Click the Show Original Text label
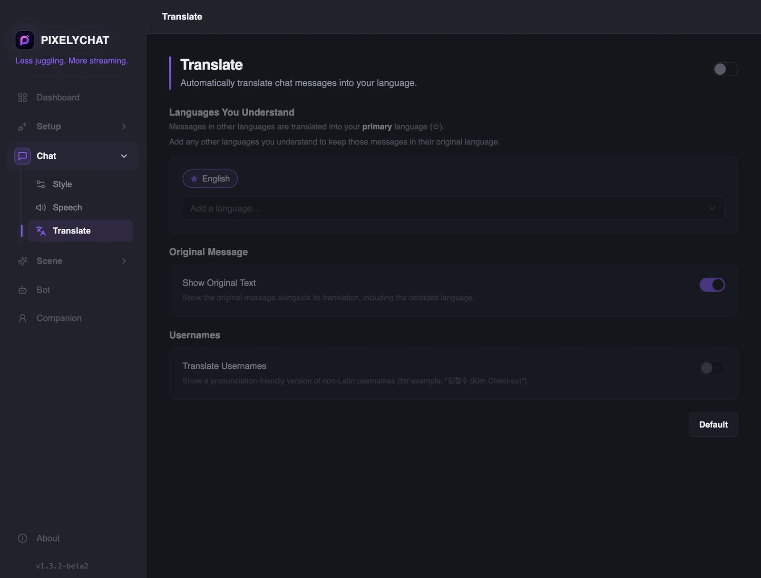The image size is (761, 578). (x=219, y=283)
